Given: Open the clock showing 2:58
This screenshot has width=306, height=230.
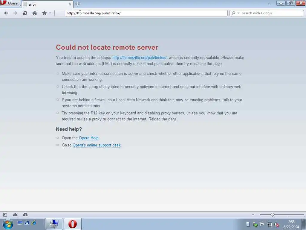Looking at the screenshot, I should coord(291,224).
